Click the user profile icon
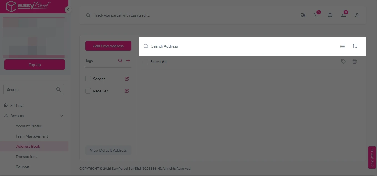Image resolution: width=377 pixels, height=176 pixels. (357, 15)
